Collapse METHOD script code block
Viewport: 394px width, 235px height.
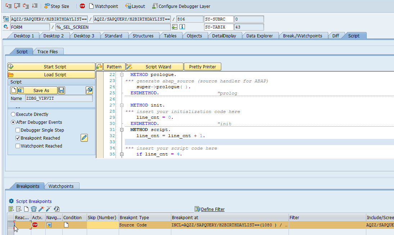click(x=122, y=130)
